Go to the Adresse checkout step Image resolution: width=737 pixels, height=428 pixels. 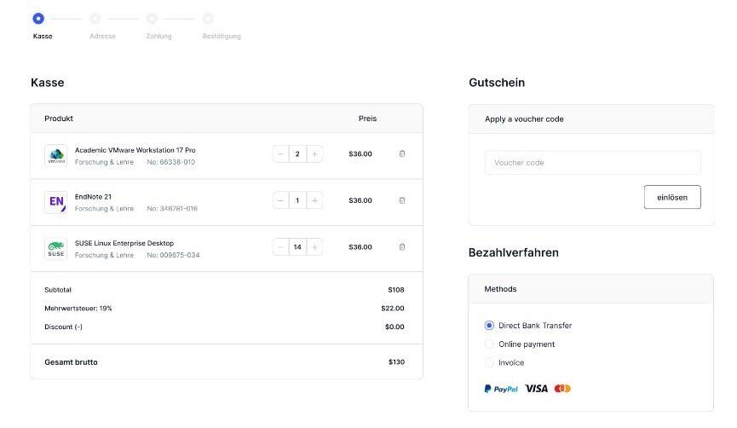(x=95, y=18)
